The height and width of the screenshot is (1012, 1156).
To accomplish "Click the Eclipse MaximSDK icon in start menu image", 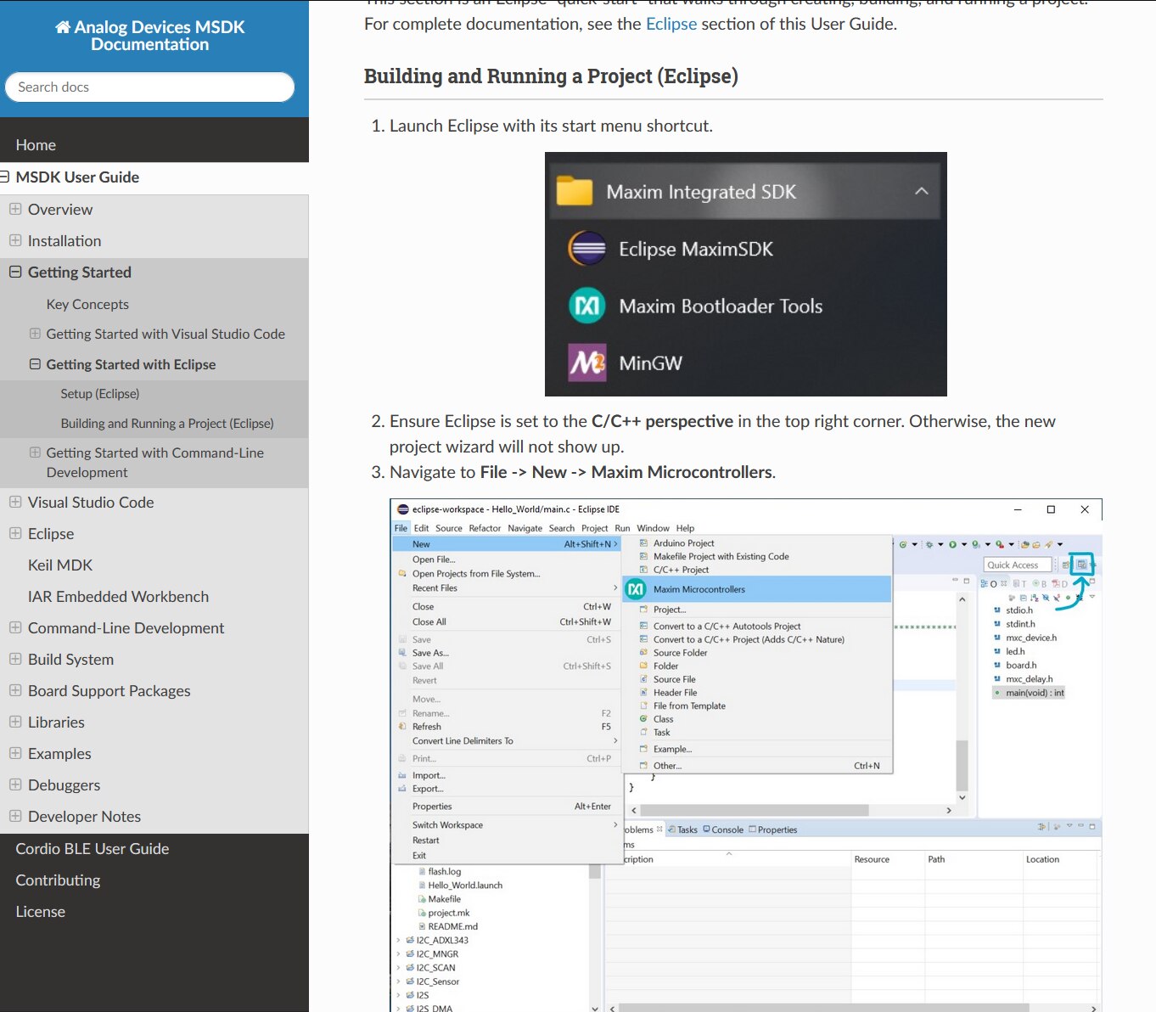I will pos(586,250).
